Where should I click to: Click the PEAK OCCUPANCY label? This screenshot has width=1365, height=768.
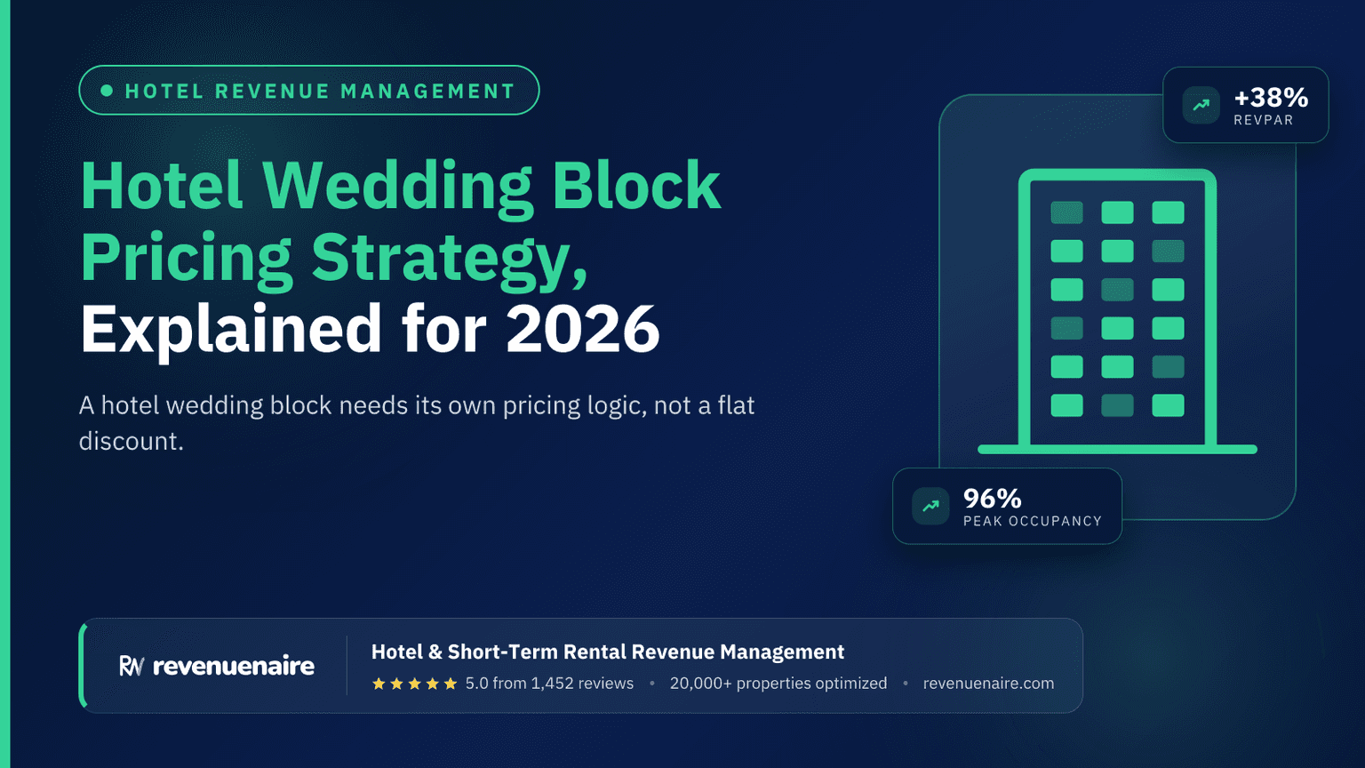[1033, 521]
